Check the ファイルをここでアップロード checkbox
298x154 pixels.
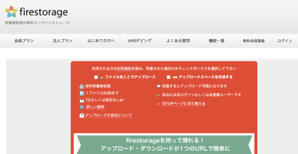tap(96, 77)
